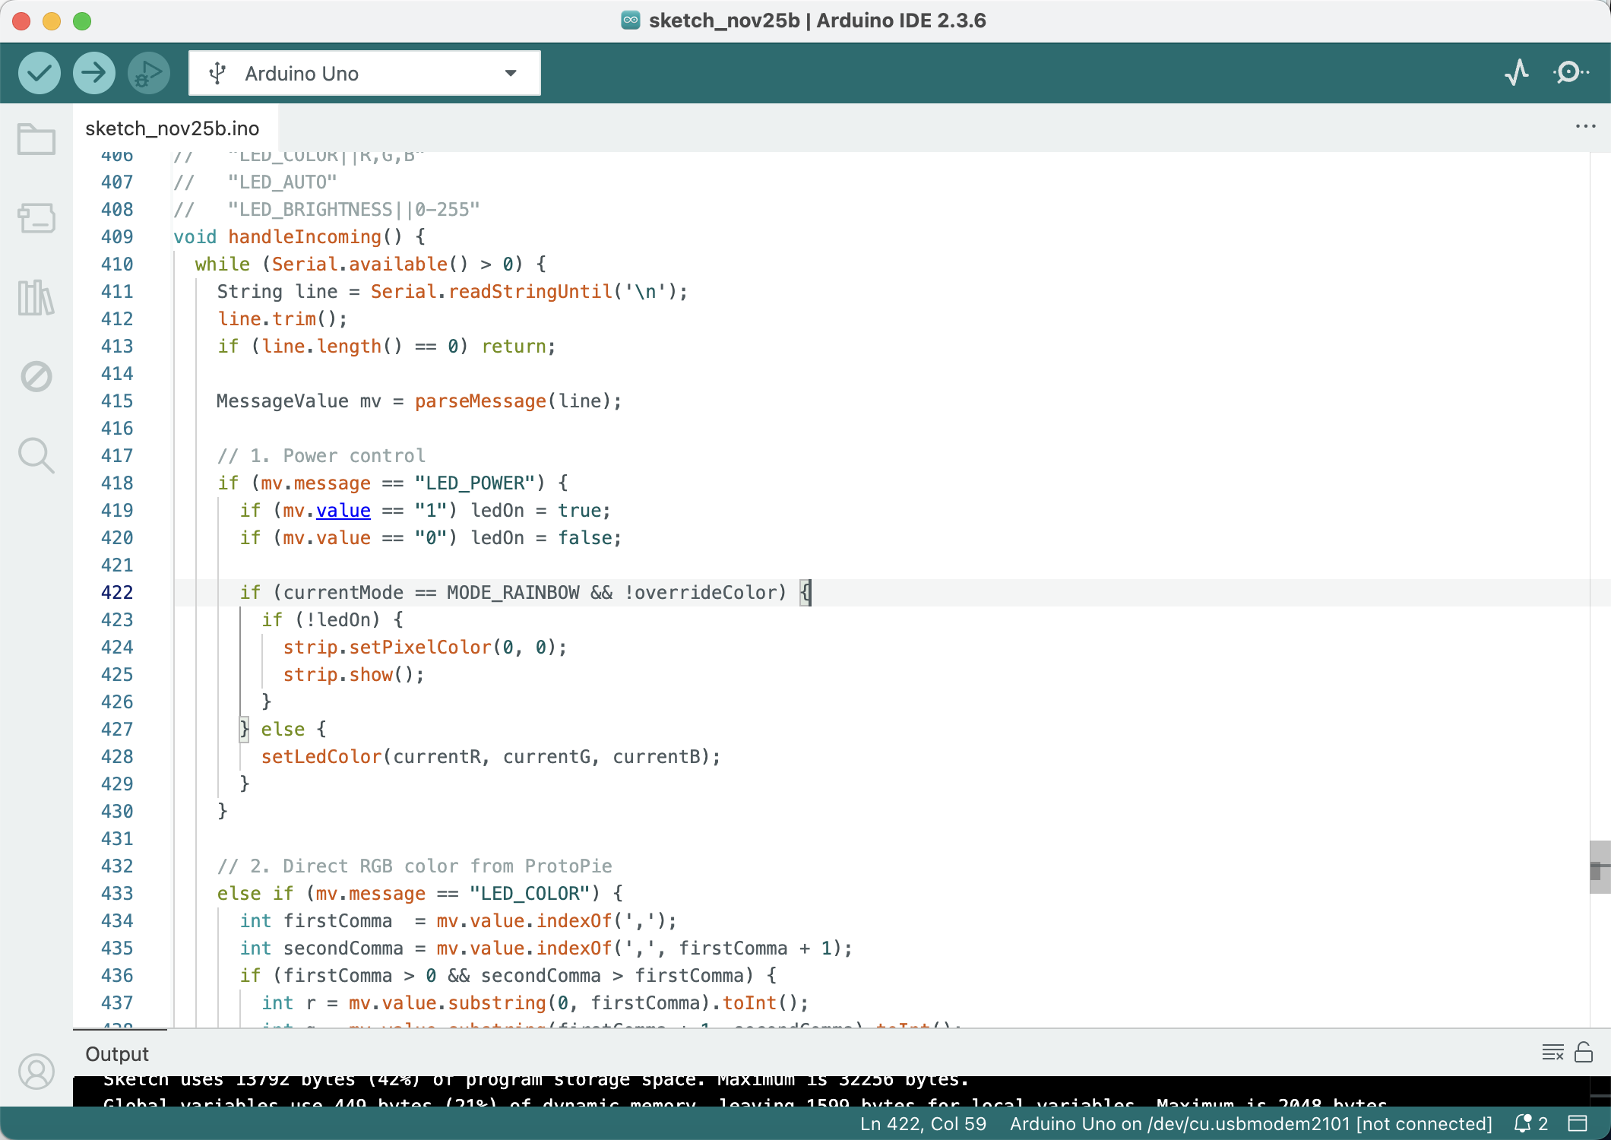
Task: Open the Search sidebar panel
Action: pos(36,455)
